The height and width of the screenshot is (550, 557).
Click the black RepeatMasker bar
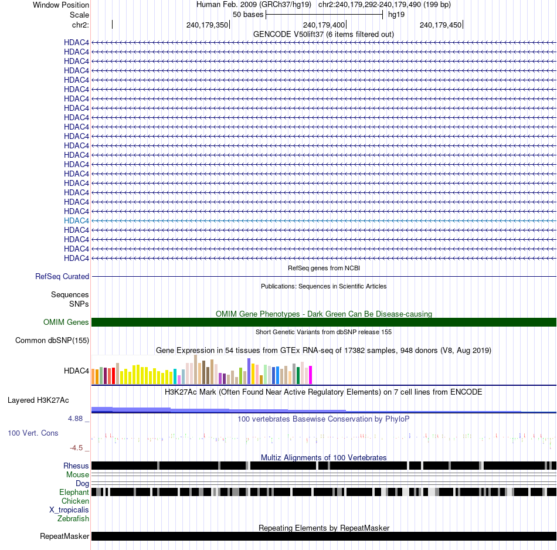(324, 536)
